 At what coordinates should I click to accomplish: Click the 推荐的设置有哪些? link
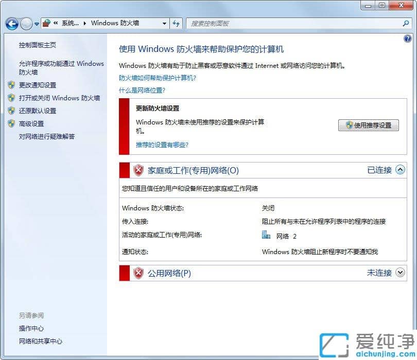coord(162,145)
